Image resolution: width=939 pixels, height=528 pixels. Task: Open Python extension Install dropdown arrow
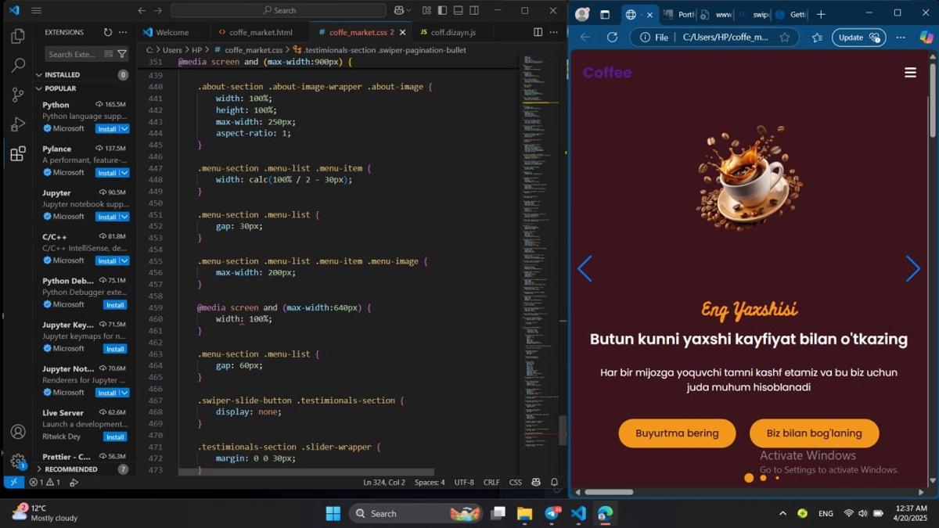[124, 129]
